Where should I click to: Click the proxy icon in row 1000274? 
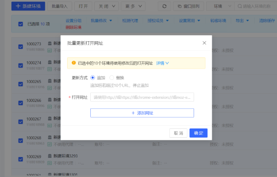pyautogui.click(x=50, y=69)
